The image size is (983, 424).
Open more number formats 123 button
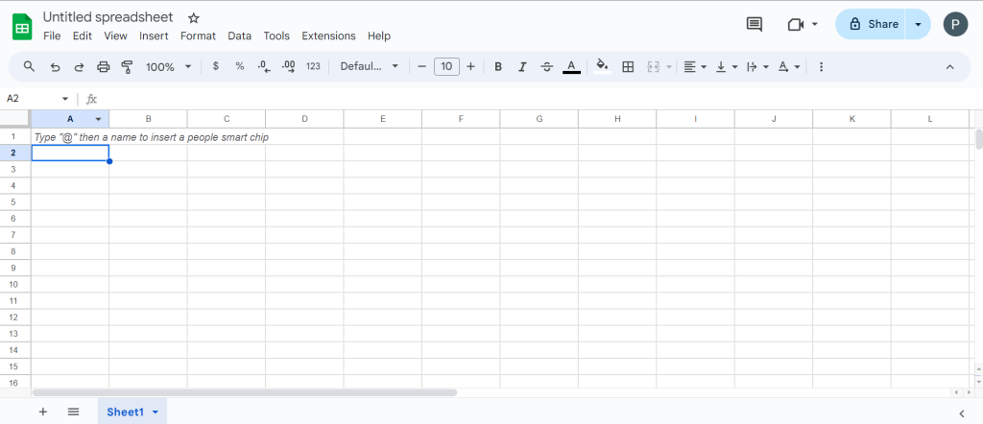point(313,66)
